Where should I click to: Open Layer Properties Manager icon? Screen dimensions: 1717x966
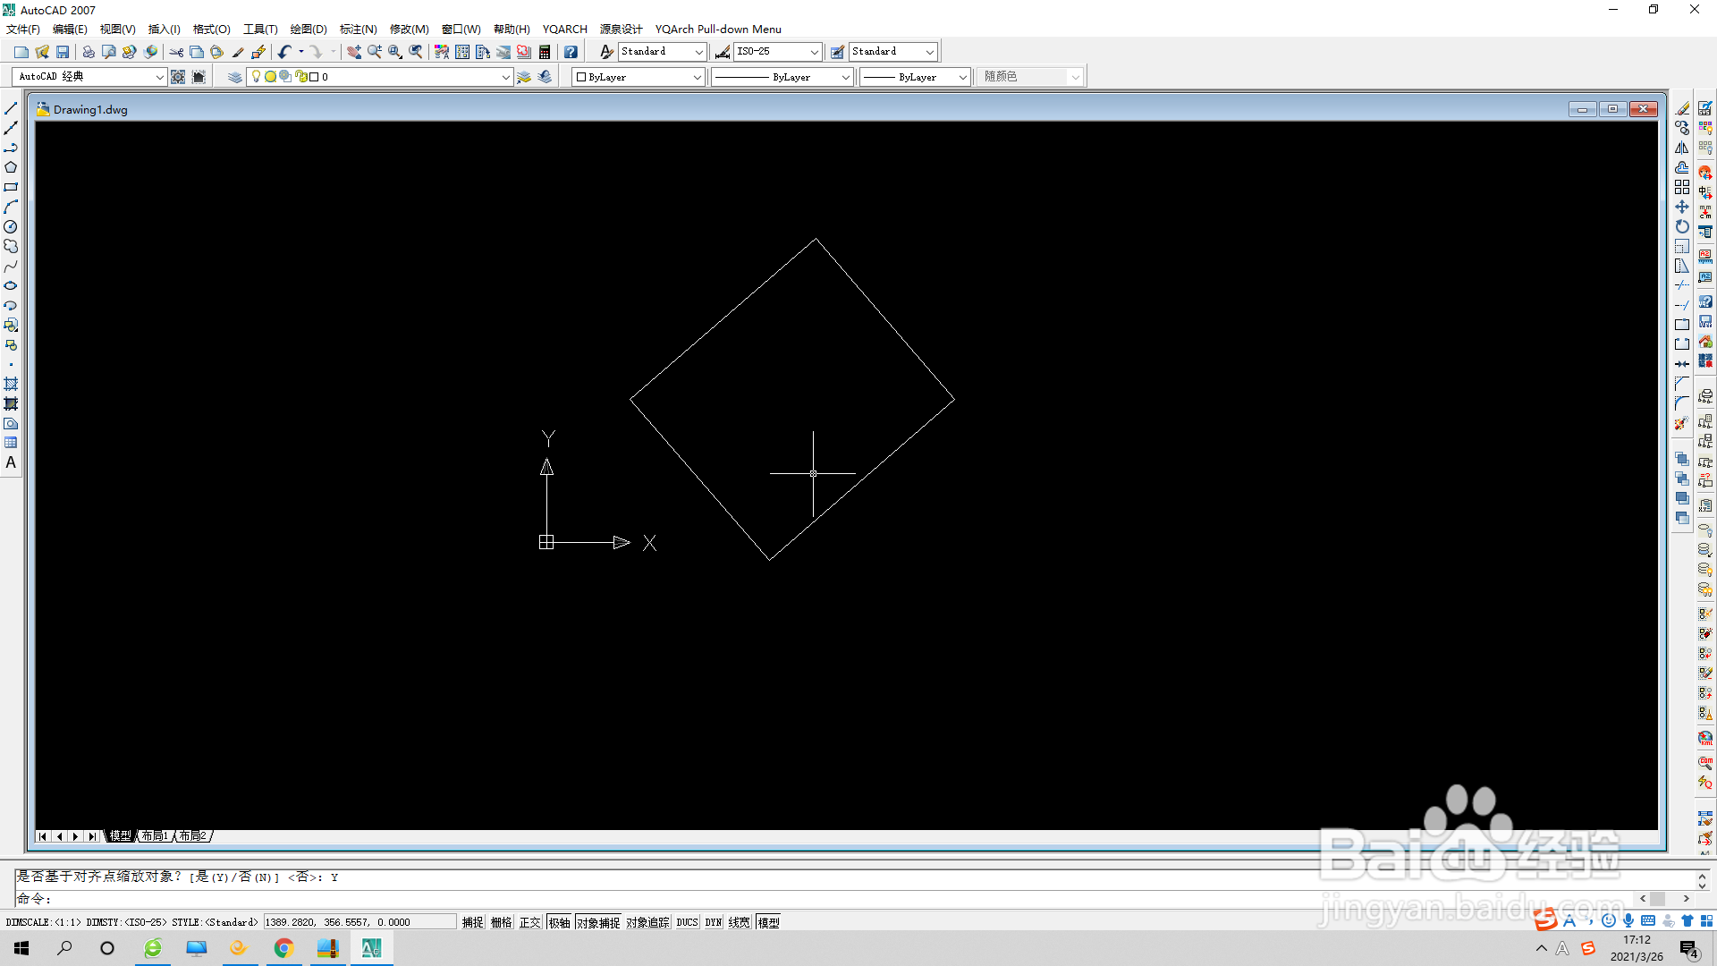(234, 77)
